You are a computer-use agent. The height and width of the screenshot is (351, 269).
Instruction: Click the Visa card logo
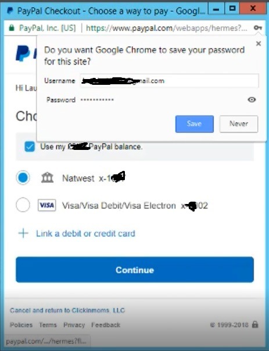tap(47, 205)
